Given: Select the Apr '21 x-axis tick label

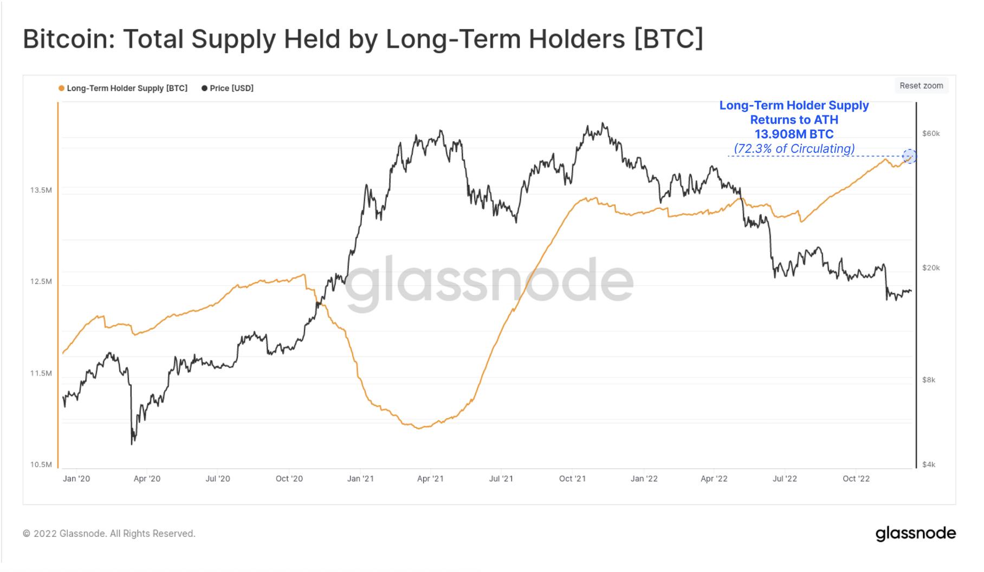Looking at the screenshot, I should coord(430,479).
